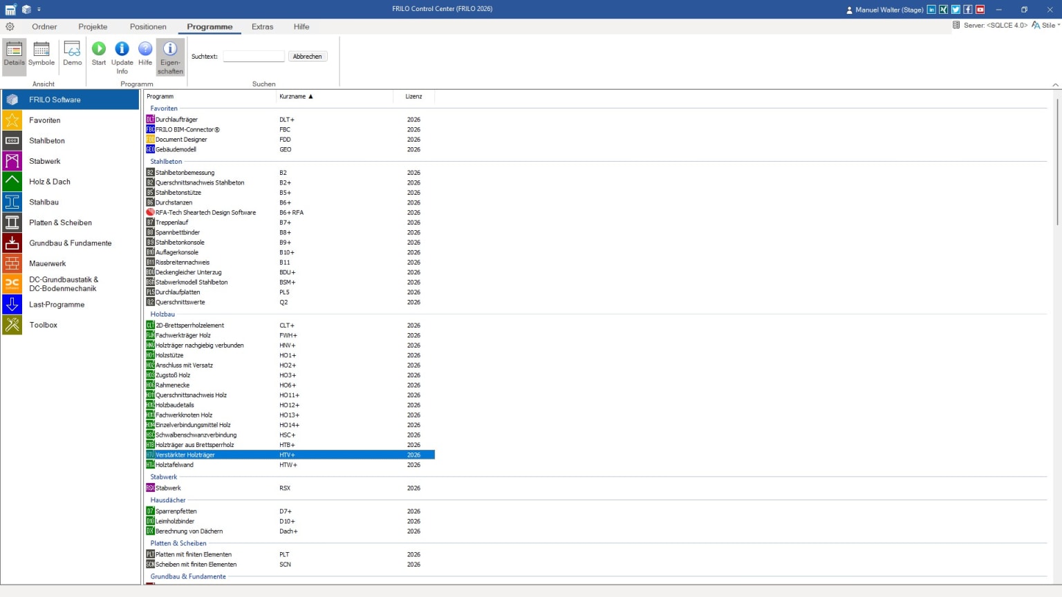The width and height of the screenshot is (1062, 597).
Task: Open the Ordner menu tab
Action: (x=44, y=27)
